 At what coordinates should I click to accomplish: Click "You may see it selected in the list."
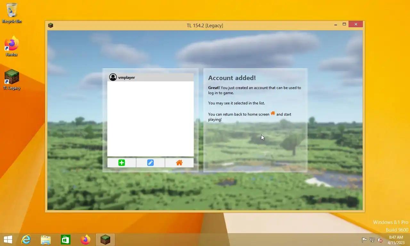pyautogui.click(x=236, y=103)
